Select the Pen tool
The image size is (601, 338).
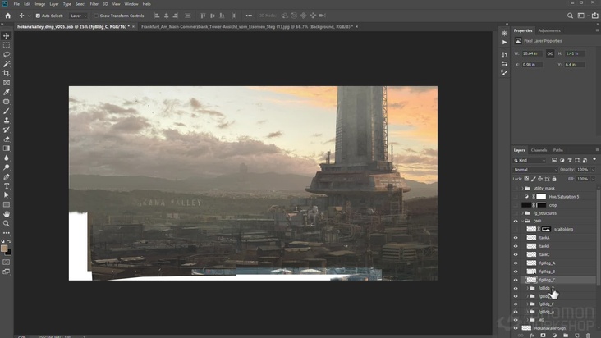[x=7, y=177]
